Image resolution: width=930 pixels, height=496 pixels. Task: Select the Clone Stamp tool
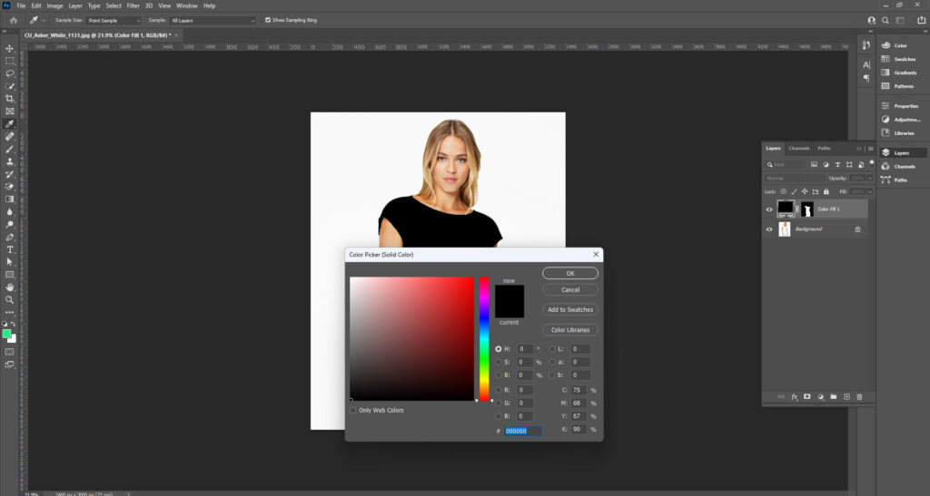point(9,161)
